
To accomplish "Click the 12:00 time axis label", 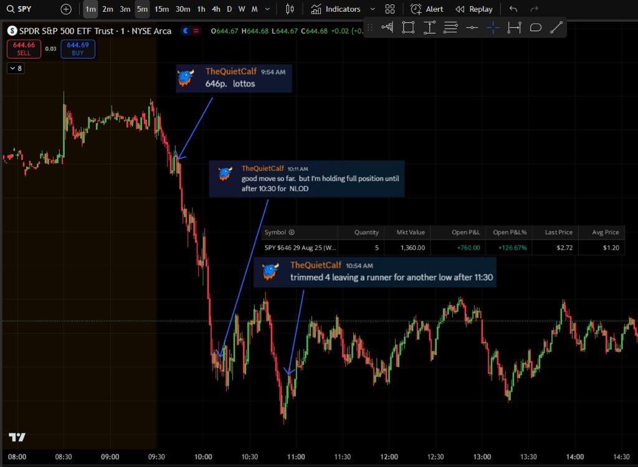I will 389,457.
